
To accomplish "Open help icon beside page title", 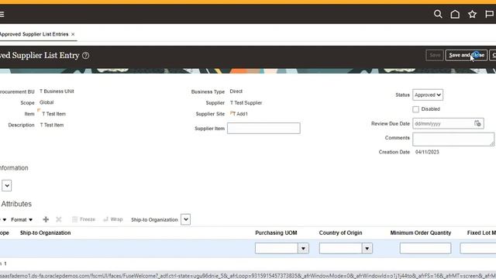I will pyautogui.click(x=85, y=55).
